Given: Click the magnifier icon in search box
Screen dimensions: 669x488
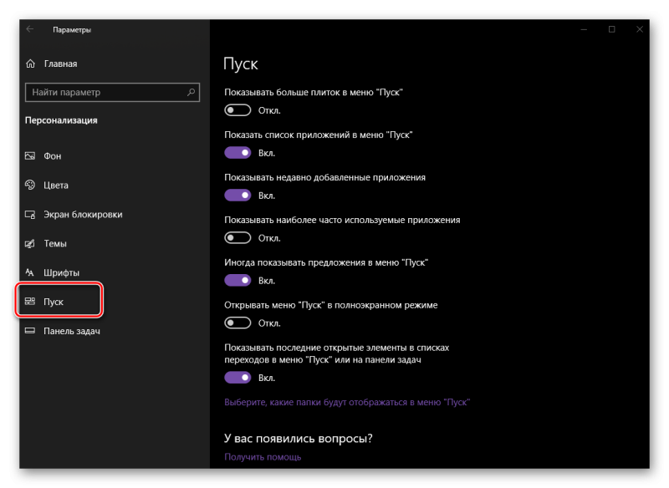Looking at the screenshot, I should [x=191, y=92].
